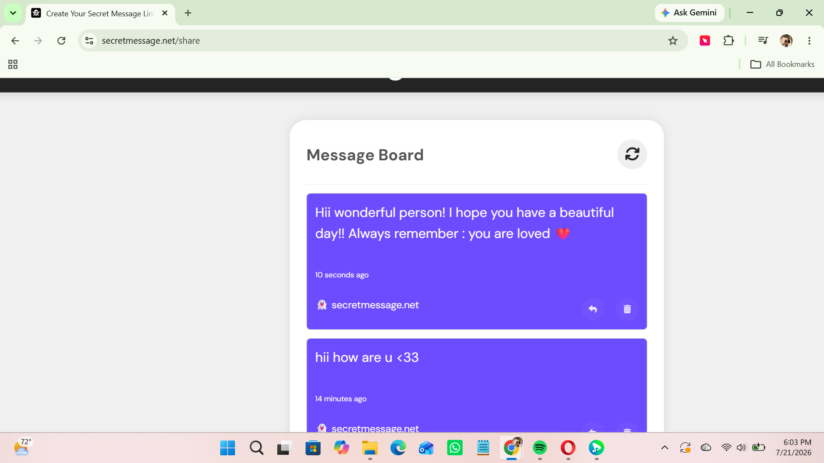The height and width of the screenshot is (463, 824).
Task: Open secretmessage.net link in the first message card
Action: [375, 305]
